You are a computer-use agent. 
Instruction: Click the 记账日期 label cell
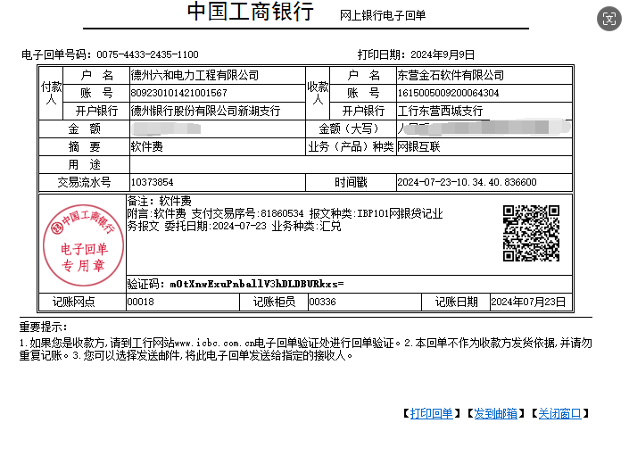[456, 302]
